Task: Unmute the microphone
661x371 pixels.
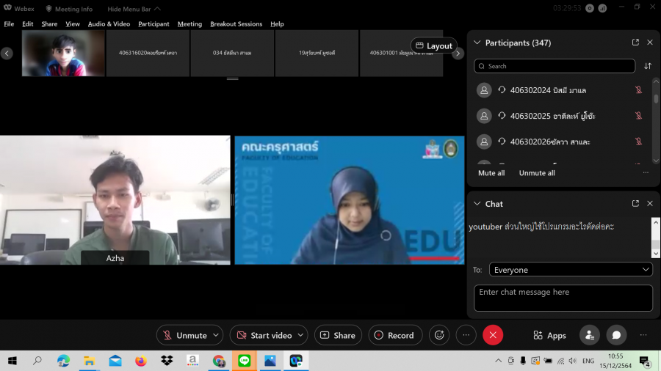Action: [184, 335]
